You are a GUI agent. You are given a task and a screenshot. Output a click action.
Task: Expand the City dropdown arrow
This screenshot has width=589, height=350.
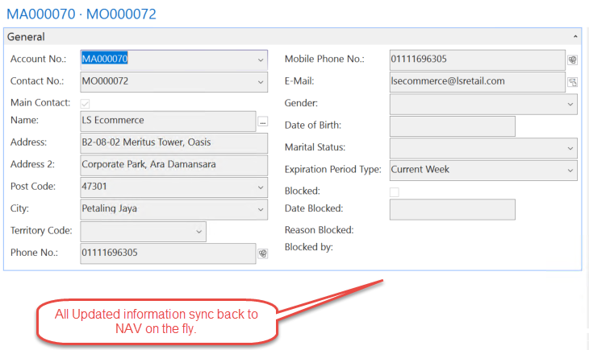coord(261,209)
